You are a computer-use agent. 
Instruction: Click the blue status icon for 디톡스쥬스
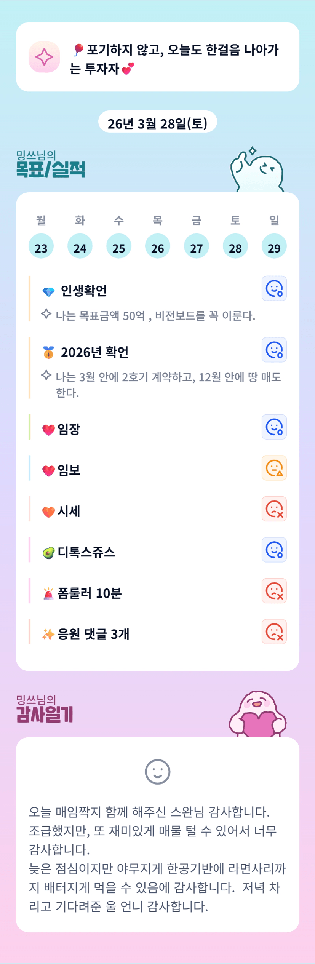274,550
